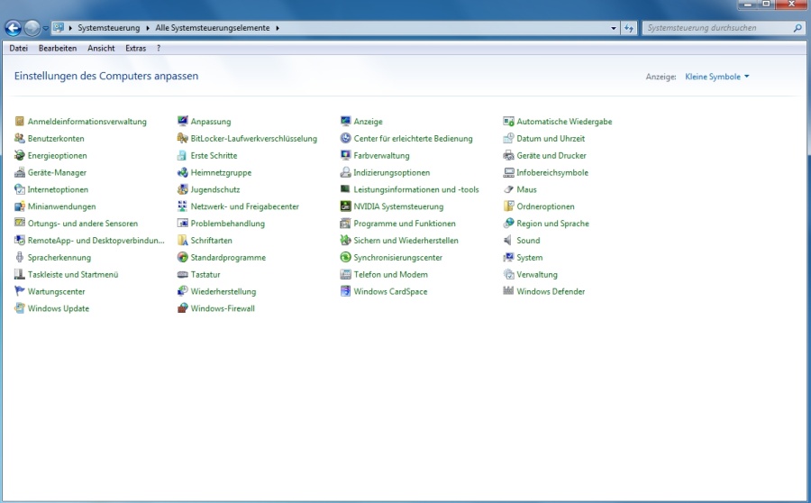
Task: Click the Anzeige monitor icon
Action: tap(345, 122)
